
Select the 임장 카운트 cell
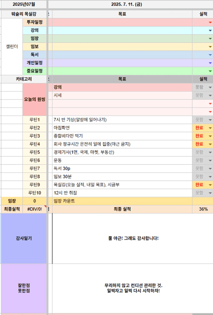coord(122,201)
